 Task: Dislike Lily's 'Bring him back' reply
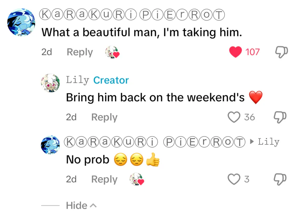[x=280, y=117]
